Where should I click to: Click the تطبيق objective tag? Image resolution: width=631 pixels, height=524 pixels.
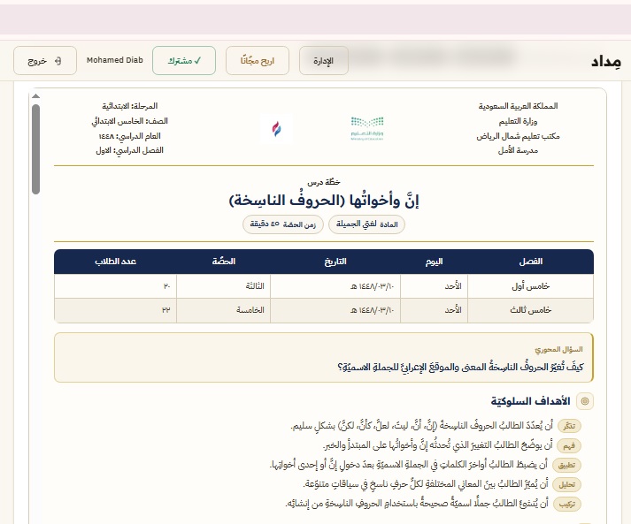(x=567, y=466)
